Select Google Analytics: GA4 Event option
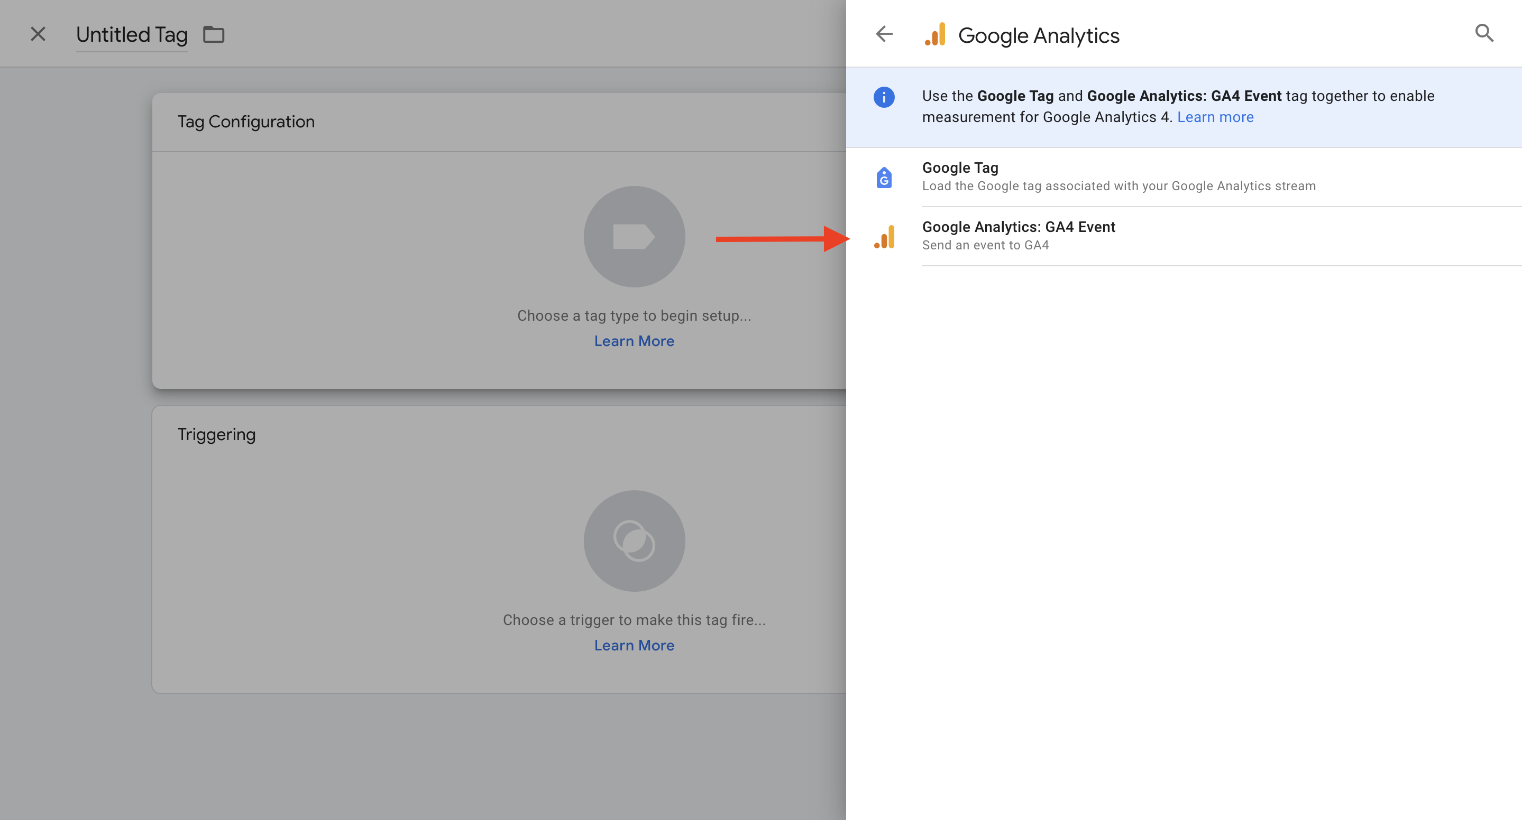1522x820 pixels. pos(1018,227)
